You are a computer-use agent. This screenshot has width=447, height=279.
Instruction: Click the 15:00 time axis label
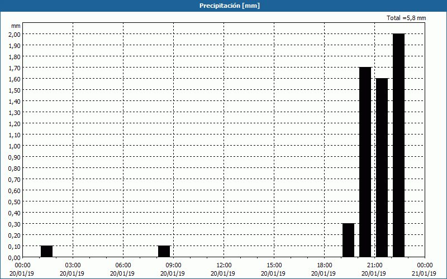point(274,266)
